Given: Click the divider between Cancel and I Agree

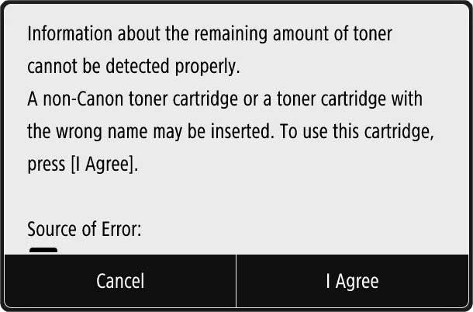Looking at the screenshot, I should [x=236, y=281].
